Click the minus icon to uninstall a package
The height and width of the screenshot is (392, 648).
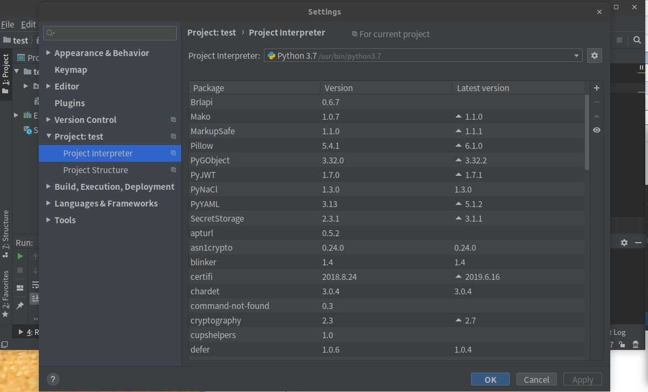pos(597,102)
